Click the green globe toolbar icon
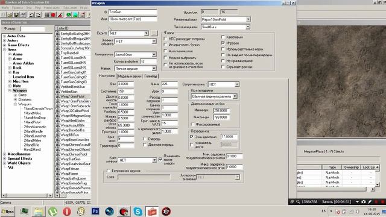Image resolution: width=386 pixels, height=217 pixels. (x=69, y=15)
